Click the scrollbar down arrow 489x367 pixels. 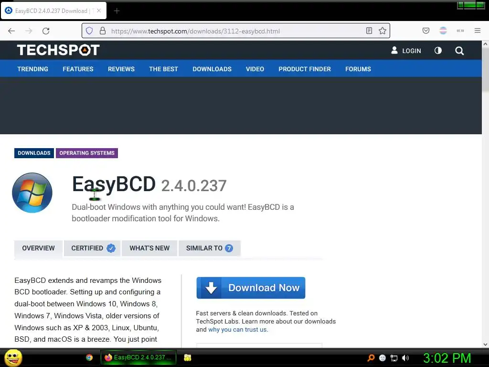[485, 345]
